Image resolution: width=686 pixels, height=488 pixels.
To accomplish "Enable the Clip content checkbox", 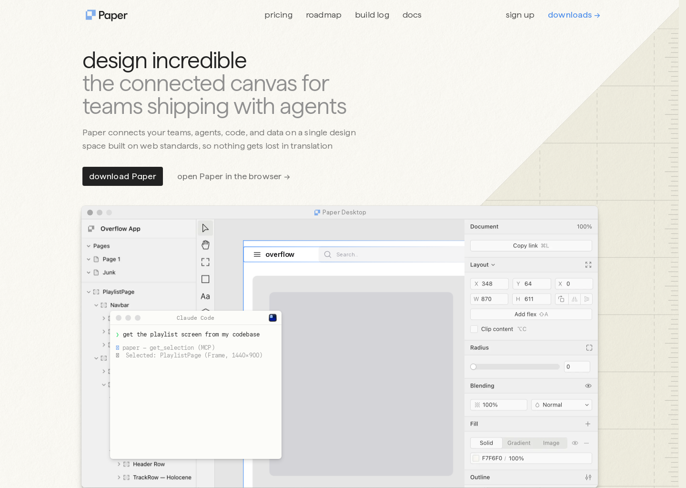I will (474, 329).
